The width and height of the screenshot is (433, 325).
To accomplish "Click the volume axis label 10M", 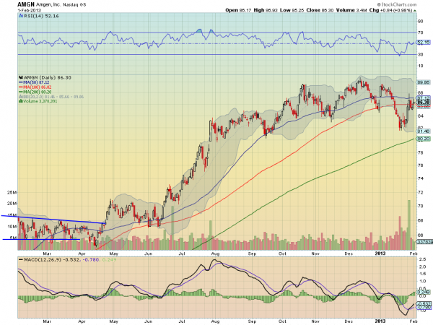I will [x=12, y=226].
